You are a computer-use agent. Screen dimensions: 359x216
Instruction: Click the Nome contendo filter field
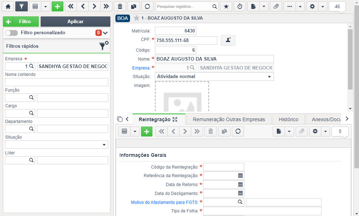tap(57, 82)
